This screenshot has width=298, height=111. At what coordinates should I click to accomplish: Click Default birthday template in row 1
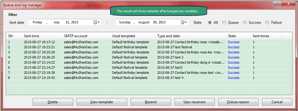pos(130,42)
